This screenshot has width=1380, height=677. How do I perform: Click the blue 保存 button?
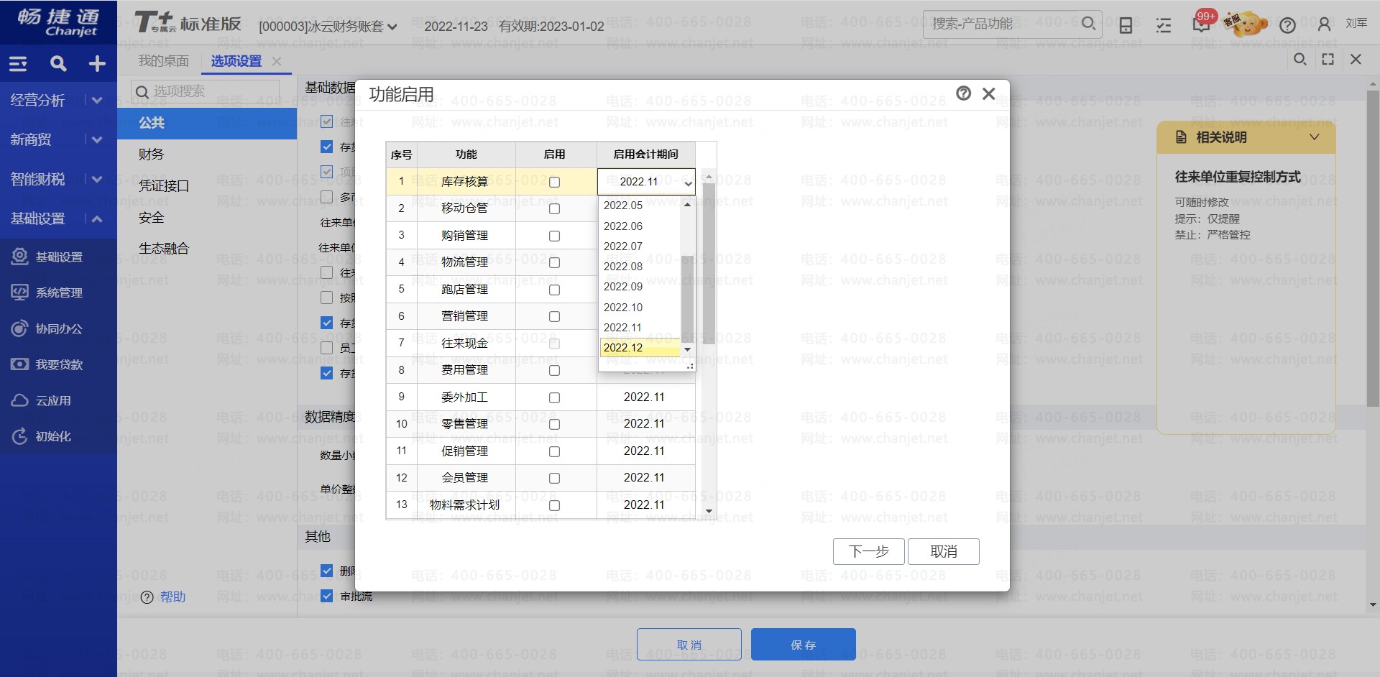[x=803, y=645]
